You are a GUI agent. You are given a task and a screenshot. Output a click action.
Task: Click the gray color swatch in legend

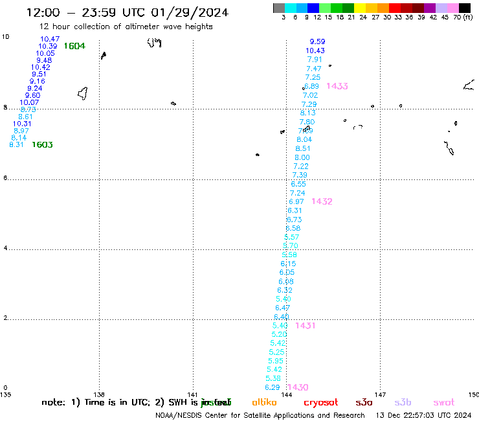(x=279, y=8)
